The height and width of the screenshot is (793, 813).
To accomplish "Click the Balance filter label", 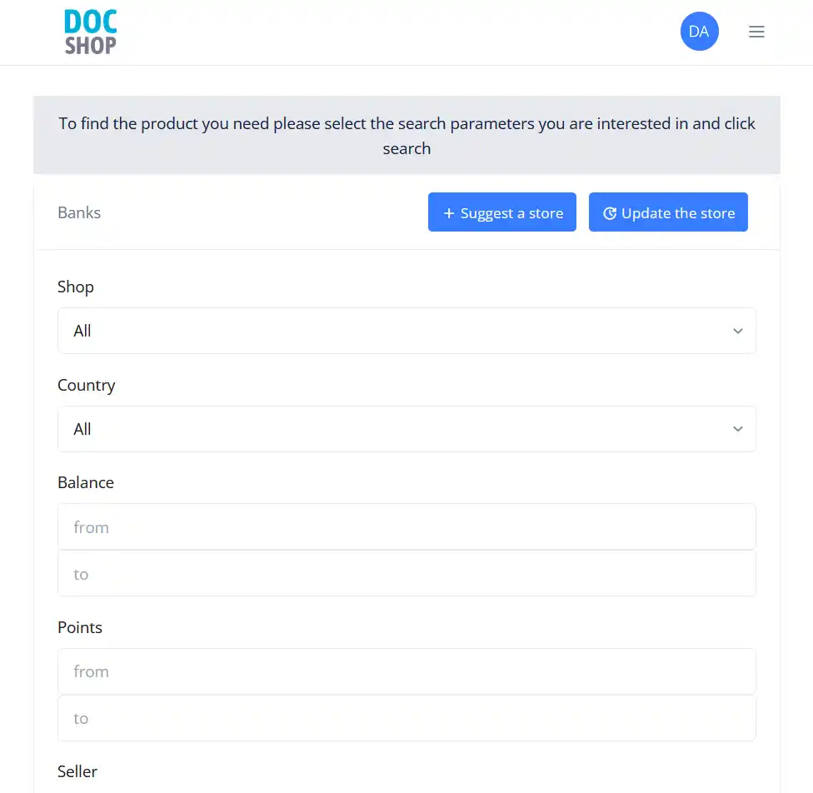I will (86, 482).
